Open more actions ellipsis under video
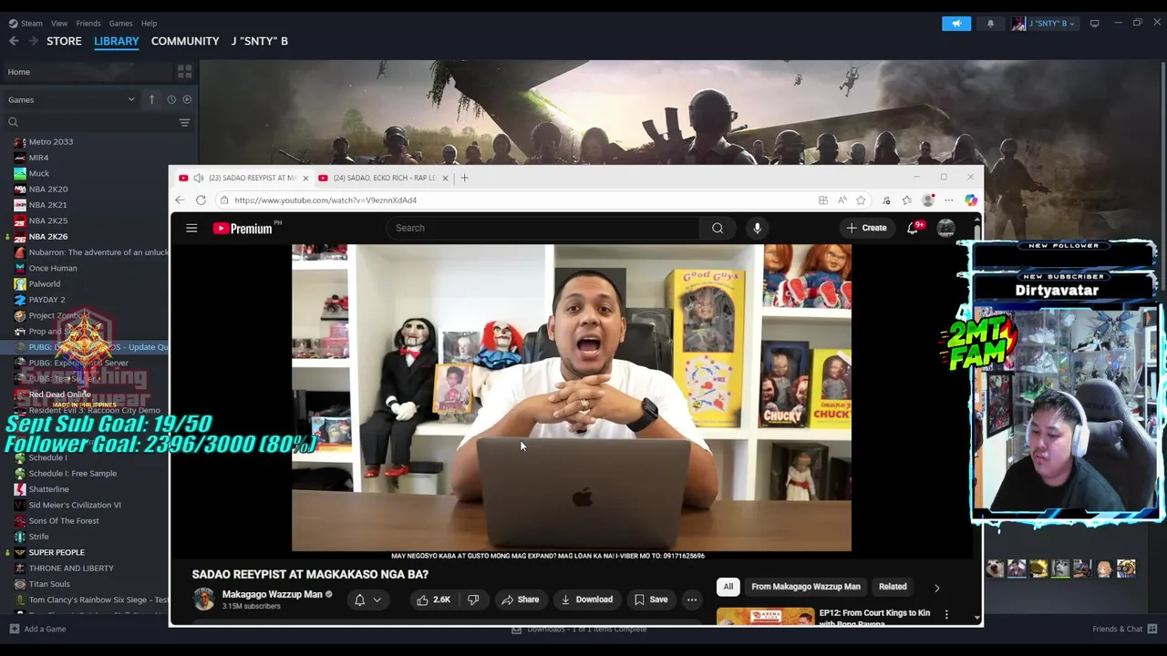The height and width of the screenshot is (656, 1167). 692,600
